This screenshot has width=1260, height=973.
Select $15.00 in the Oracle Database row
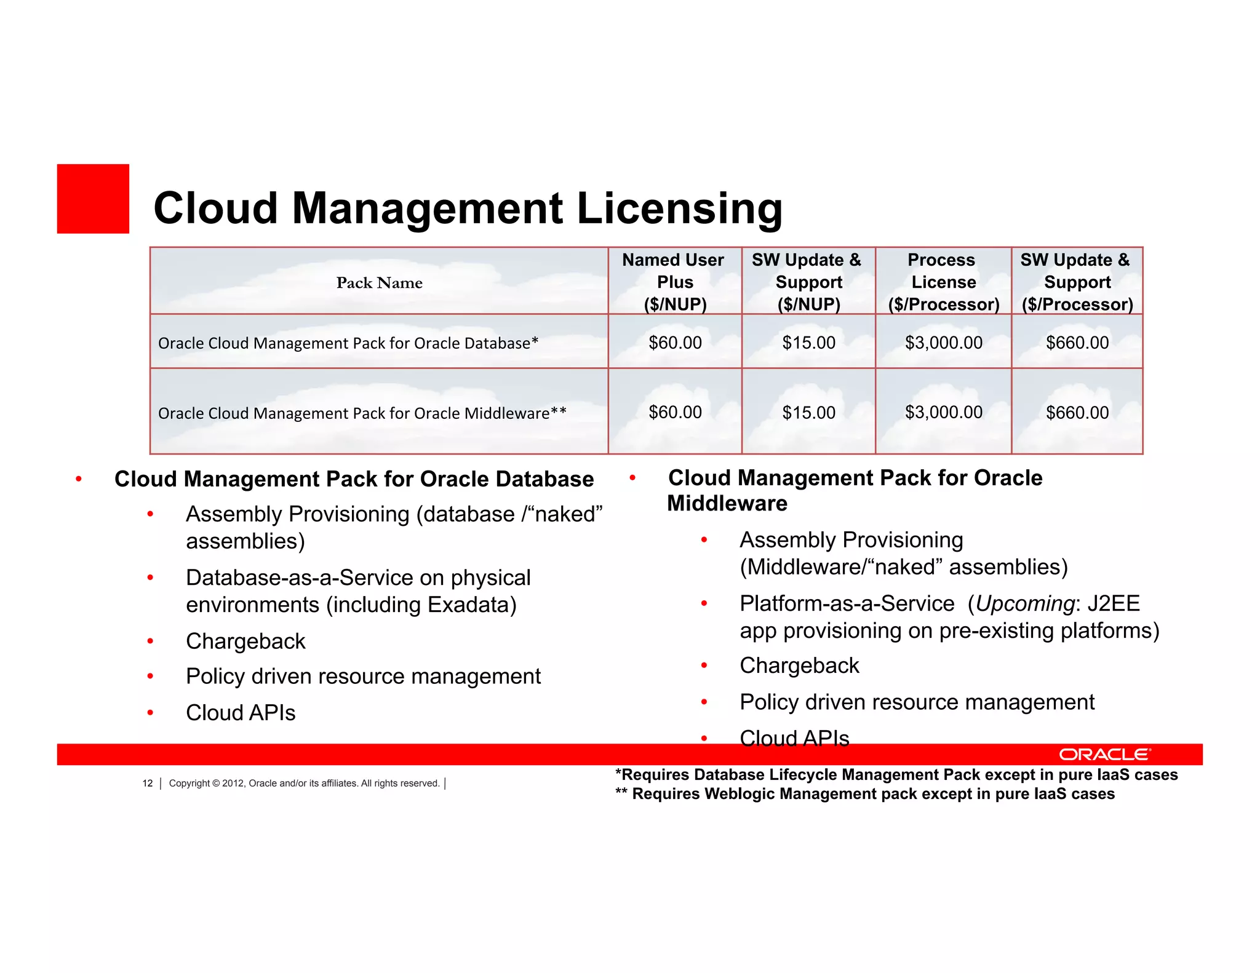pyautogui.click(x=808, y=343)
